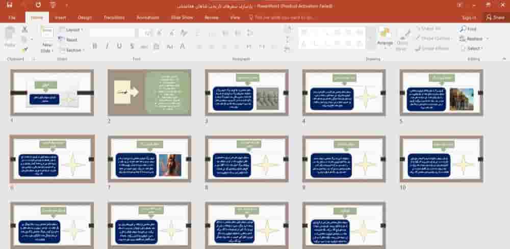Open the Select dropdown in Editing group
This screenshot has height=249, width=510.
coord(474,48)
